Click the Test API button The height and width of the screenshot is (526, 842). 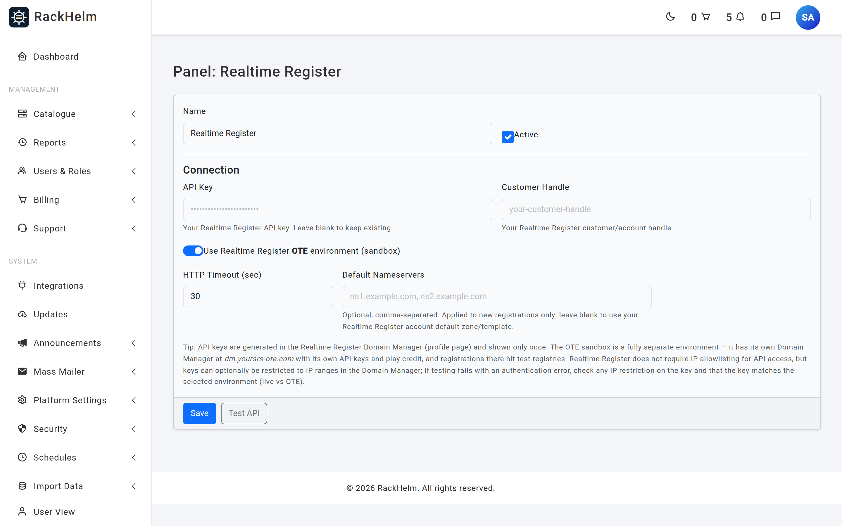click(244, 413)
